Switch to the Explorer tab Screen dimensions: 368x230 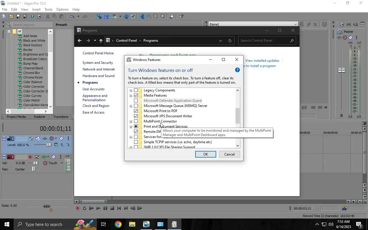click(x=40, y=117)
